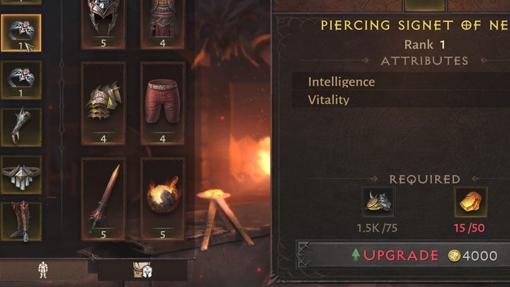Select the chest armor slot ranked 4
This screenshot has height=287, width=510.
[x=163, y=24]
